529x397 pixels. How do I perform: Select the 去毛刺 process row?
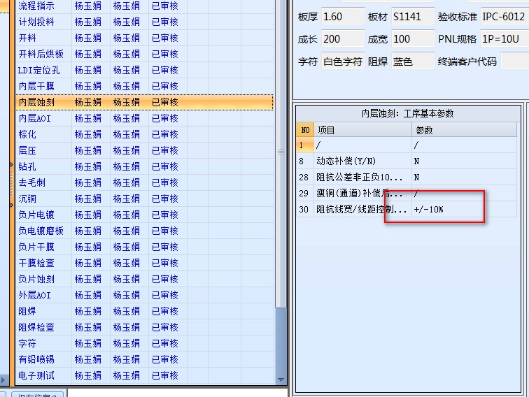144,182
